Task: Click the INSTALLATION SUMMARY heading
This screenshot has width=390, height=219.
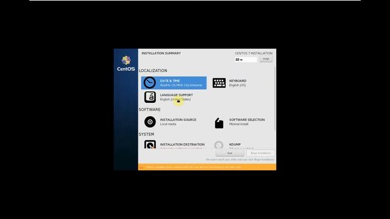Action: (161, 53)
